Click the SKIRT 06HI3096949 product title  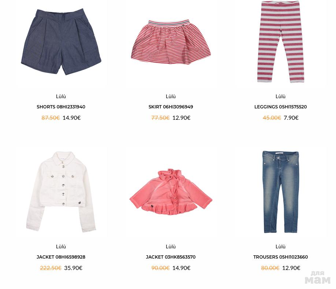[x=171, y=107]
